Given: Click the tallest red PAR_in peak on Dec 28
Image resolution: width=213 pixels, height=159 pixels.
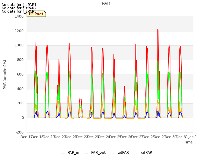Looking at the screenshot, I should 158,29.
